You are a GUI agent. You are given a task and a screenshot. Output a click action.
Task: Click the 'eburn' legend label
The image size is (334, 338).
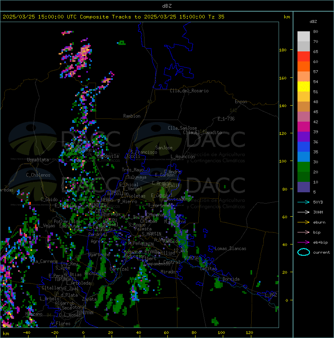coord(319,222)
